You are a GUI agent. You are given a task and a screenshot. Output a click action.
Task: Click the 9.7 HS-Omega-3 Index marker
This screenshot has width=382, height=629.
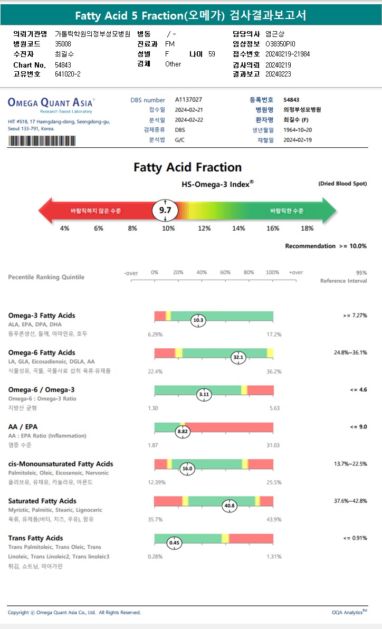point(165,211)
